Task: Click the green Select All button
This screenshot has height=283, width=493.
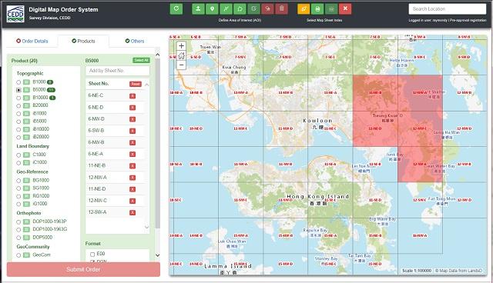Action: [x=141, y=60]
